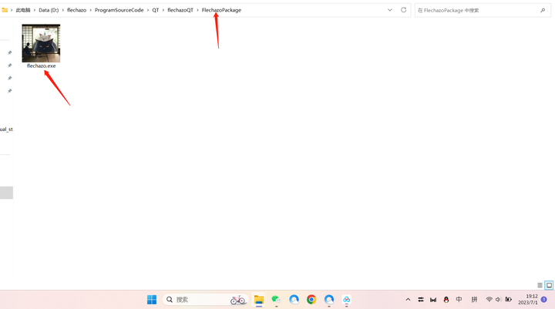
Task: Expand the chevron after flechazoQT breadcrumb
Action: [197, 10]
